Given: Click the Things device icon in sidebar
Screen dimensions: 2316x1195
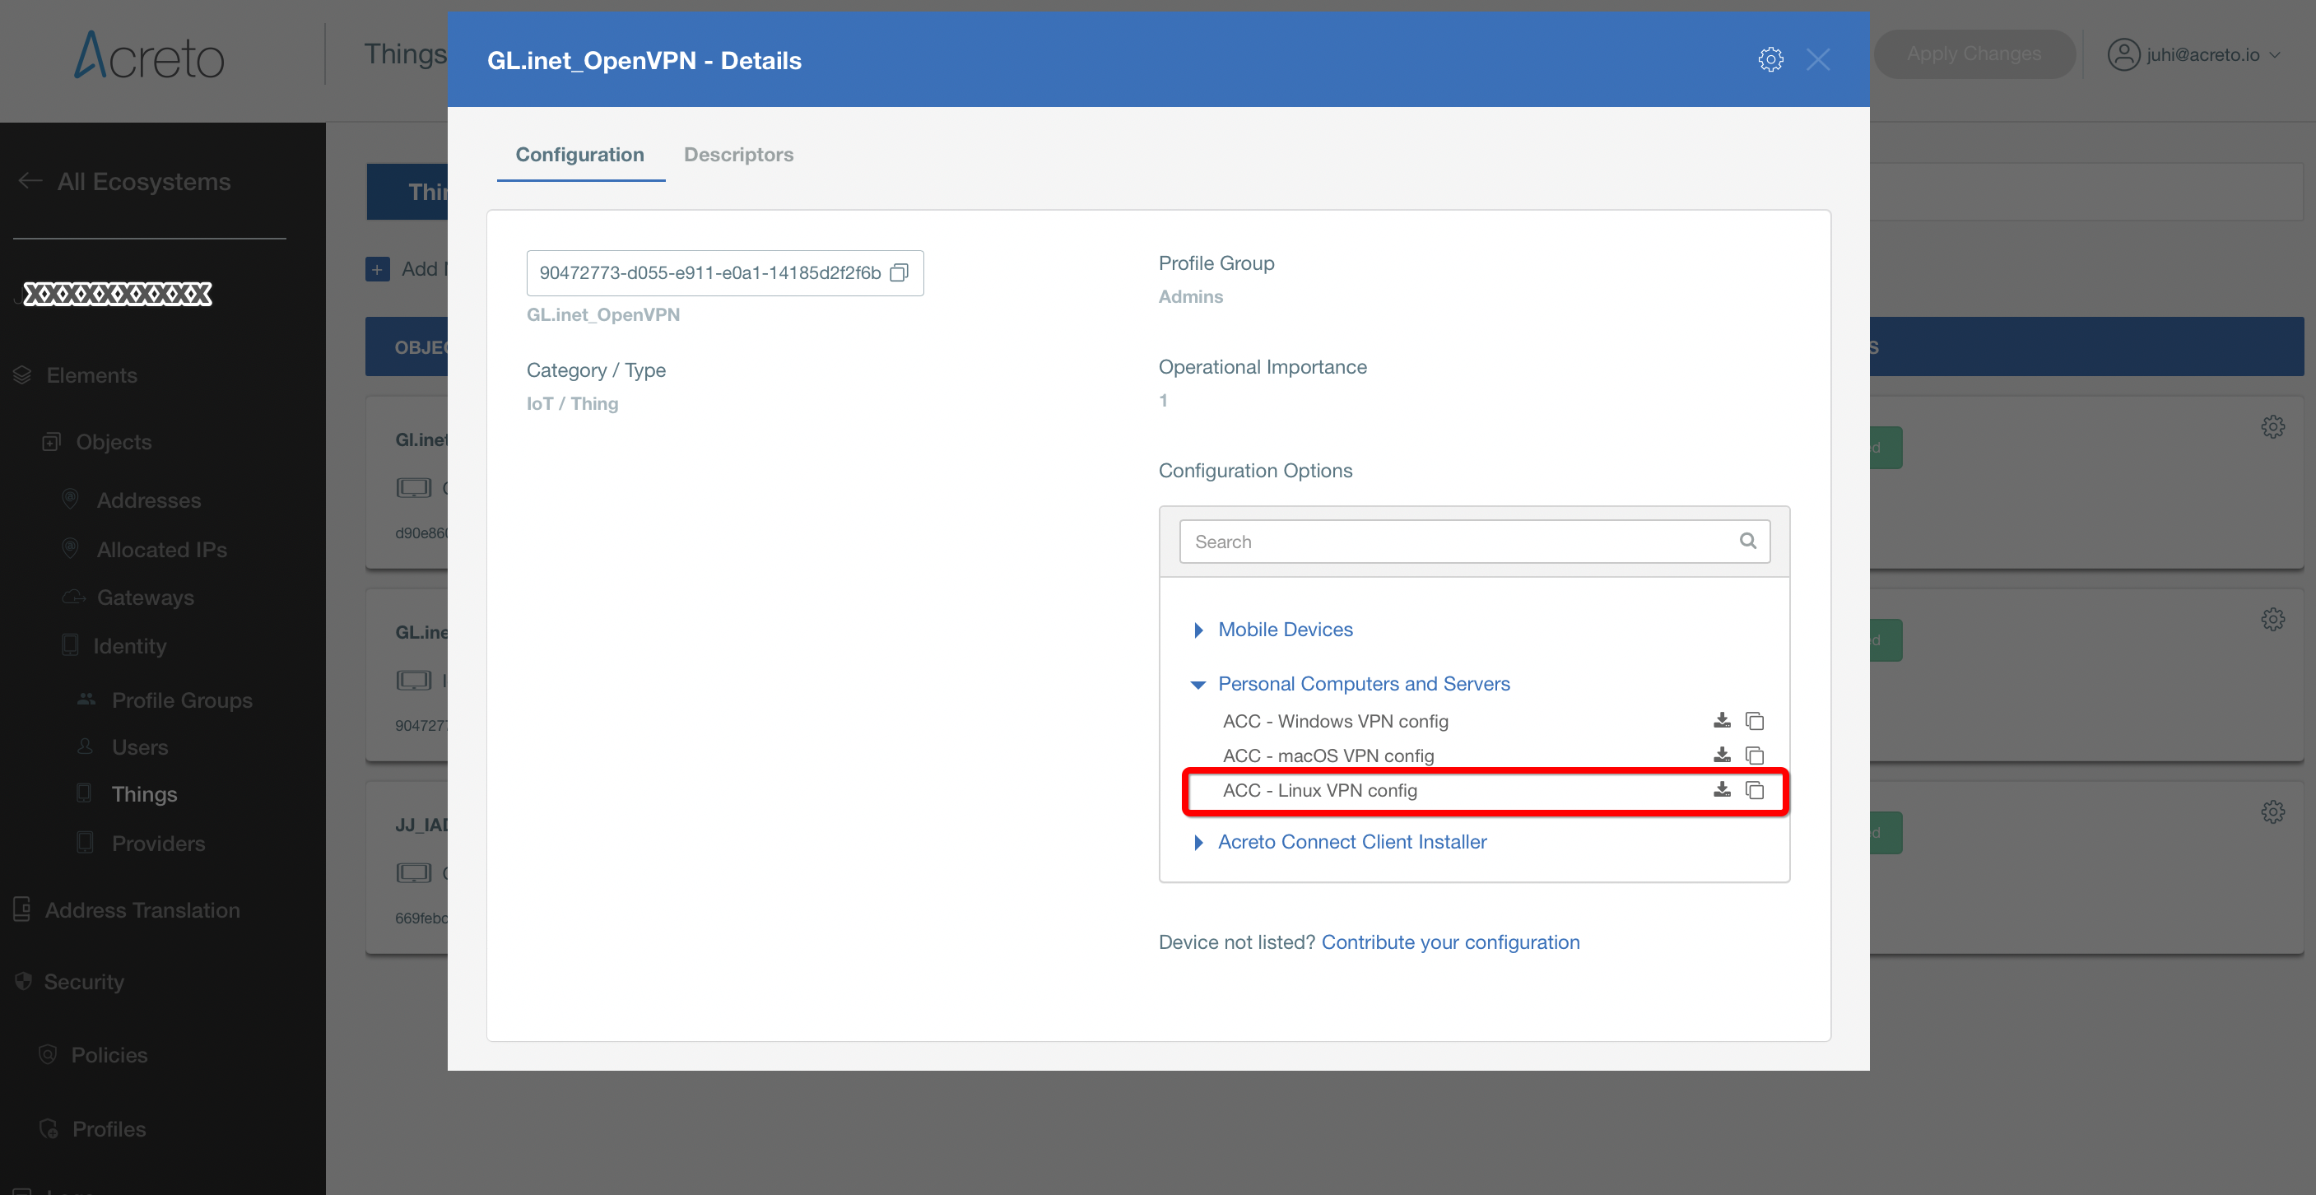Looking at the screenshot, I should [x=85, y=793].
